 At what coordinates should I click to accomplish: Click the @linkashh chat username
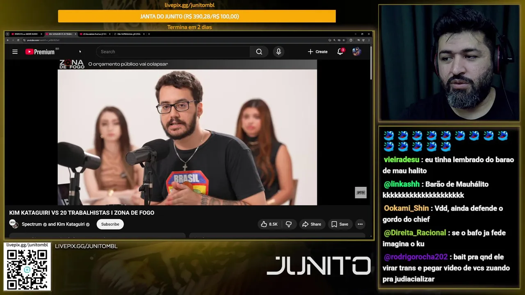(x=402, y=184)
